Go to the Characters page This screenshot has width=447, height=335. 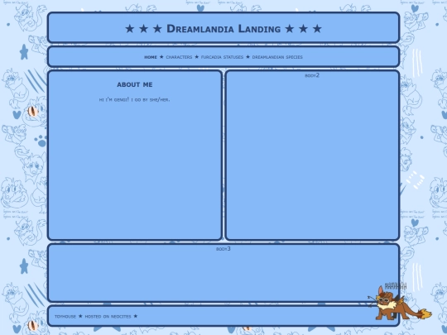click(179, 57)
